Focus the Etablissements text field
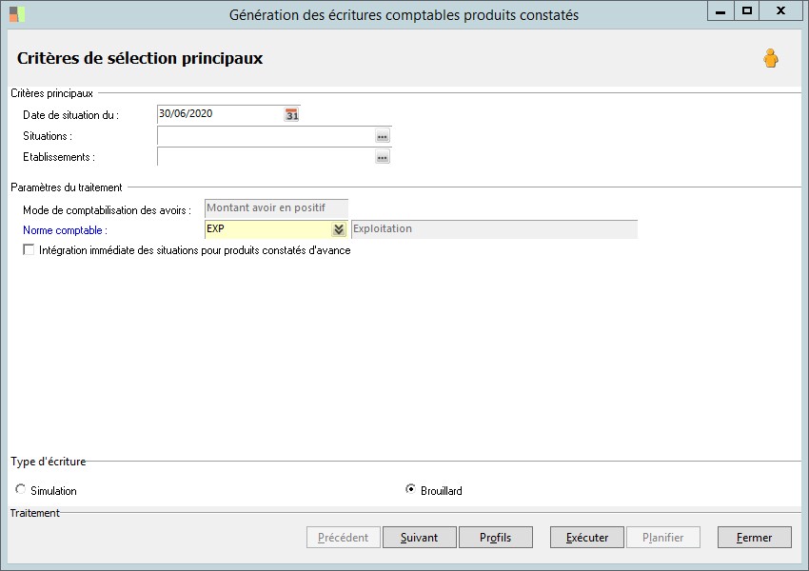The width and height of the screenshot is (809, 571). [265, 157]
